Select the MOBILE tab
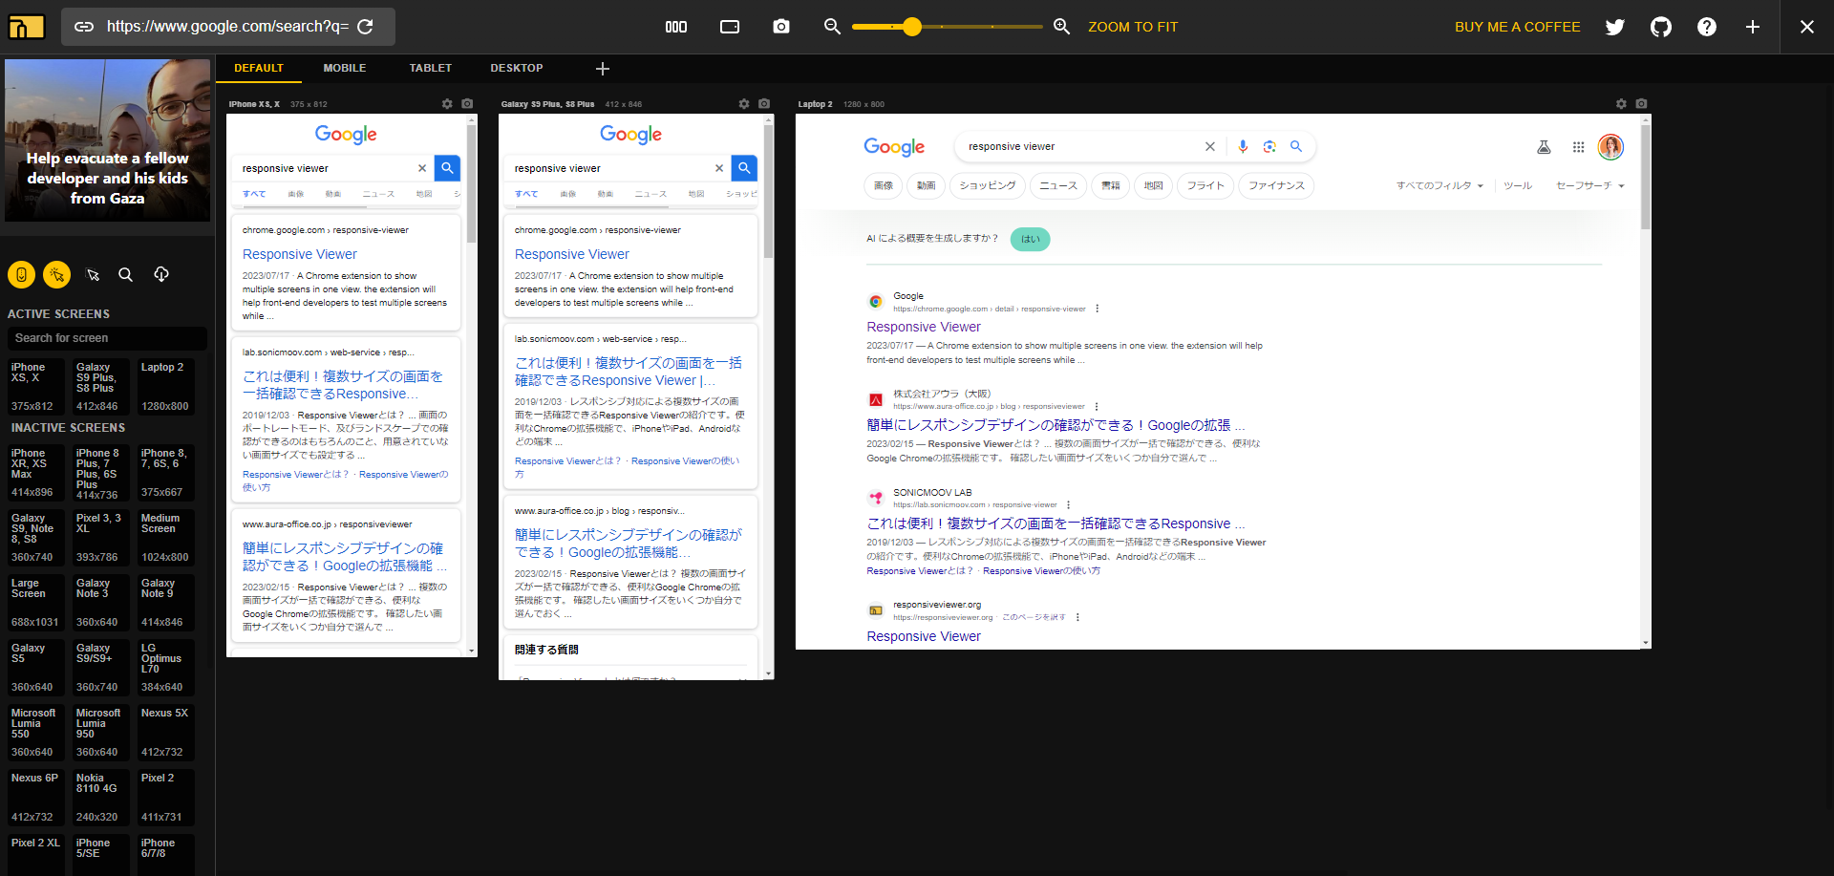The image size is (1834, 876). coord(344,68)
